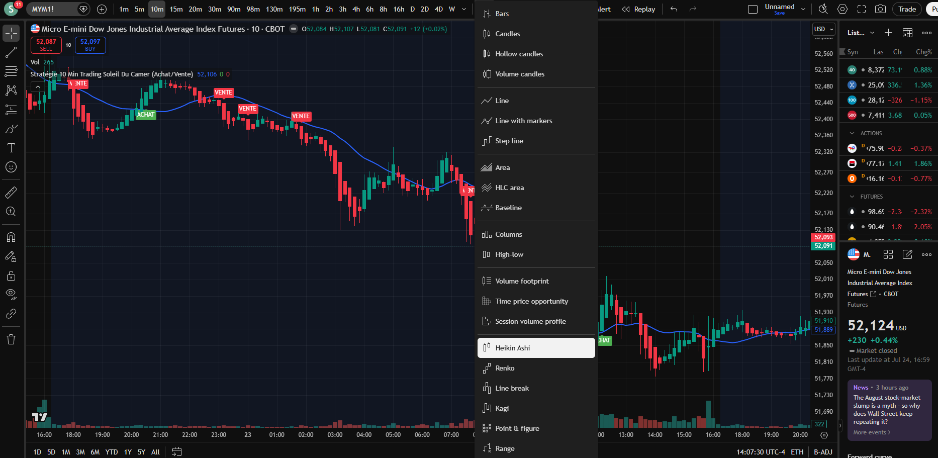Click the details panel note edit icon
Image resolution: width=938 pixels, height=458 pixels.
907,254
